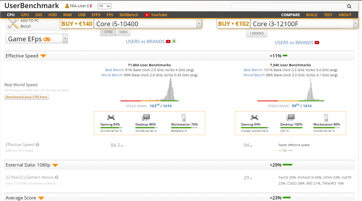
Task: Click YouTube icon beside Core i3-12100F Users vs Brands
Action: tap(317, 42)
